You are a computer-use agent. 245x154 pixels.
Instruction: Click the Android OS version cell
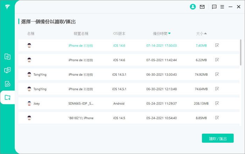[119, 103]
